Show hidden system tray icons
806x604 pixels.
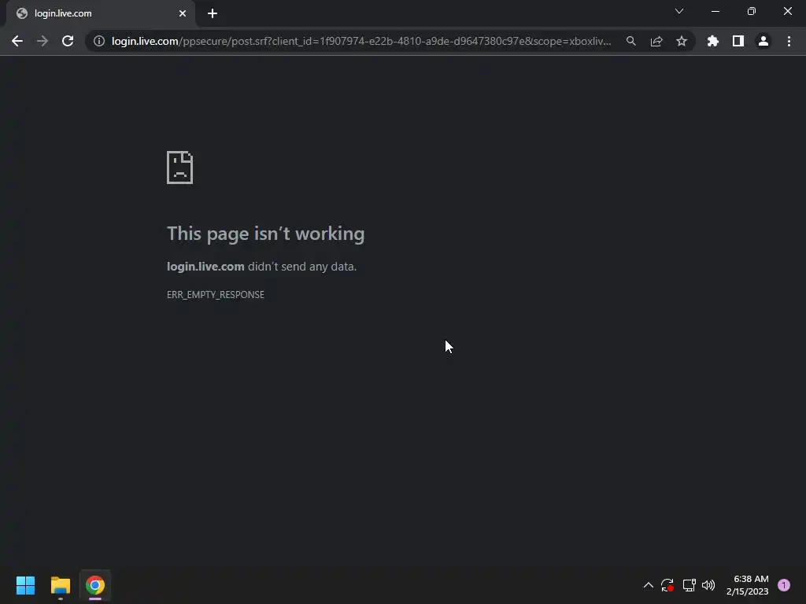tap(649, 585)
